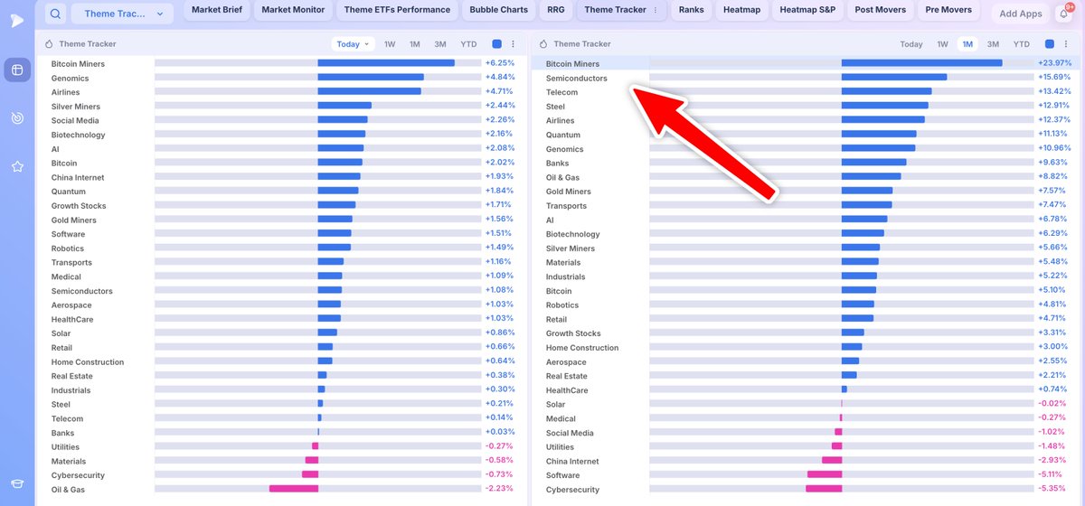Click flame icon of right Theme Tracker panel
This screenshot has width=1085, height=506.
coord(545,44)
